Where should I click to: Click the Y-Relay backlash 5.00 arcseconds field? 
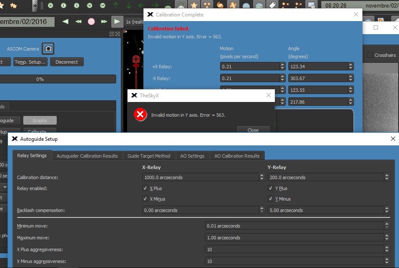click(329, 210)
